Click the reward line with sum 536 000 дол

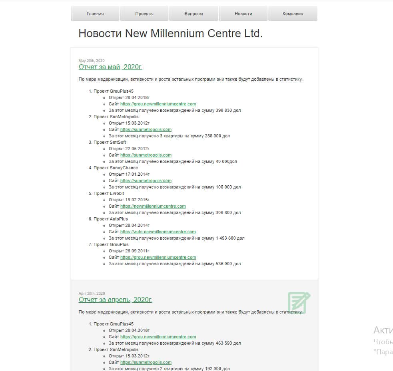(x=175, y=264)
